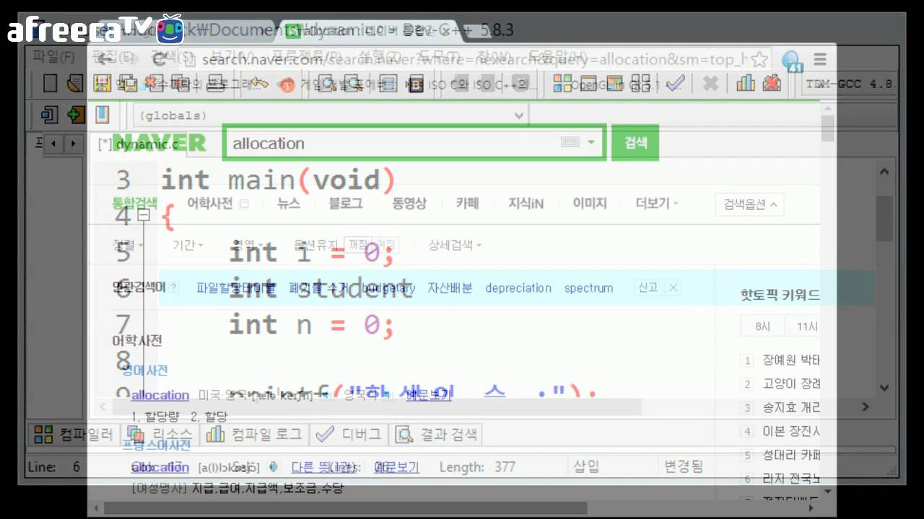Click the NAVER logo

click(160, 143)
